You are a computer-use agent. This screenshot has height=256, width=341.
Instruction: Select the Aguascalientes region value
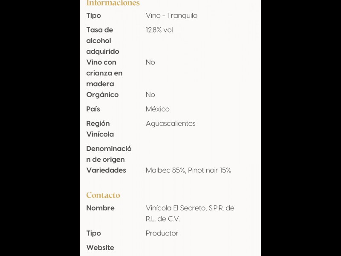point(170,124)
